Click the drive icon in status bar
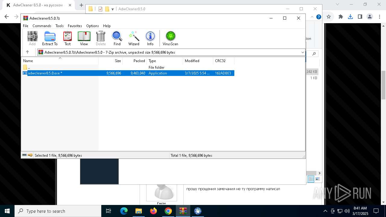Screen dimensions: 386x217 [24, 155]
